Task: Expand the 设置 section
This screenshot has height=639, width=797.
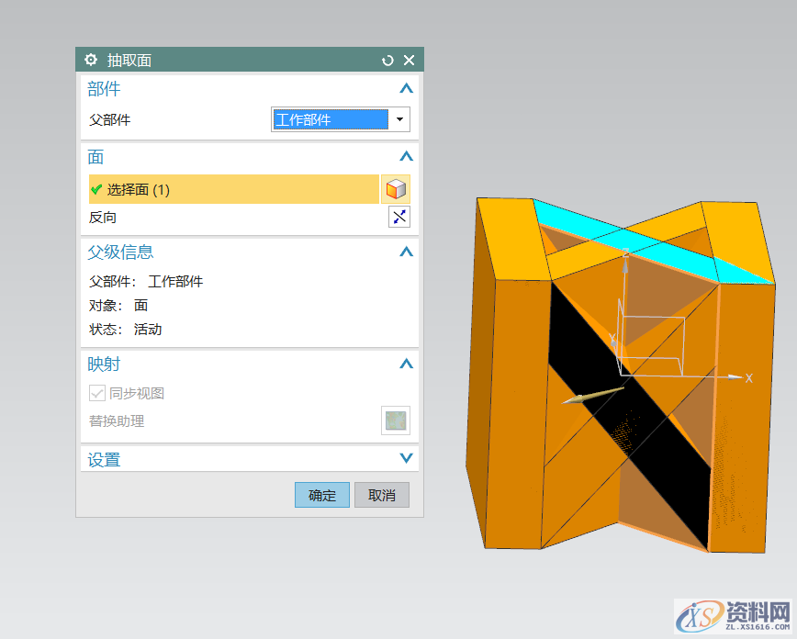Action: 406,458
